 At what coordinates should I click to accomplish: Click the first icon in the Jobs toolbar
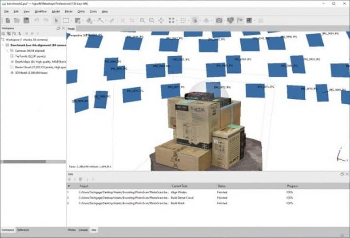pyautogui.click(x=69, y=179)
